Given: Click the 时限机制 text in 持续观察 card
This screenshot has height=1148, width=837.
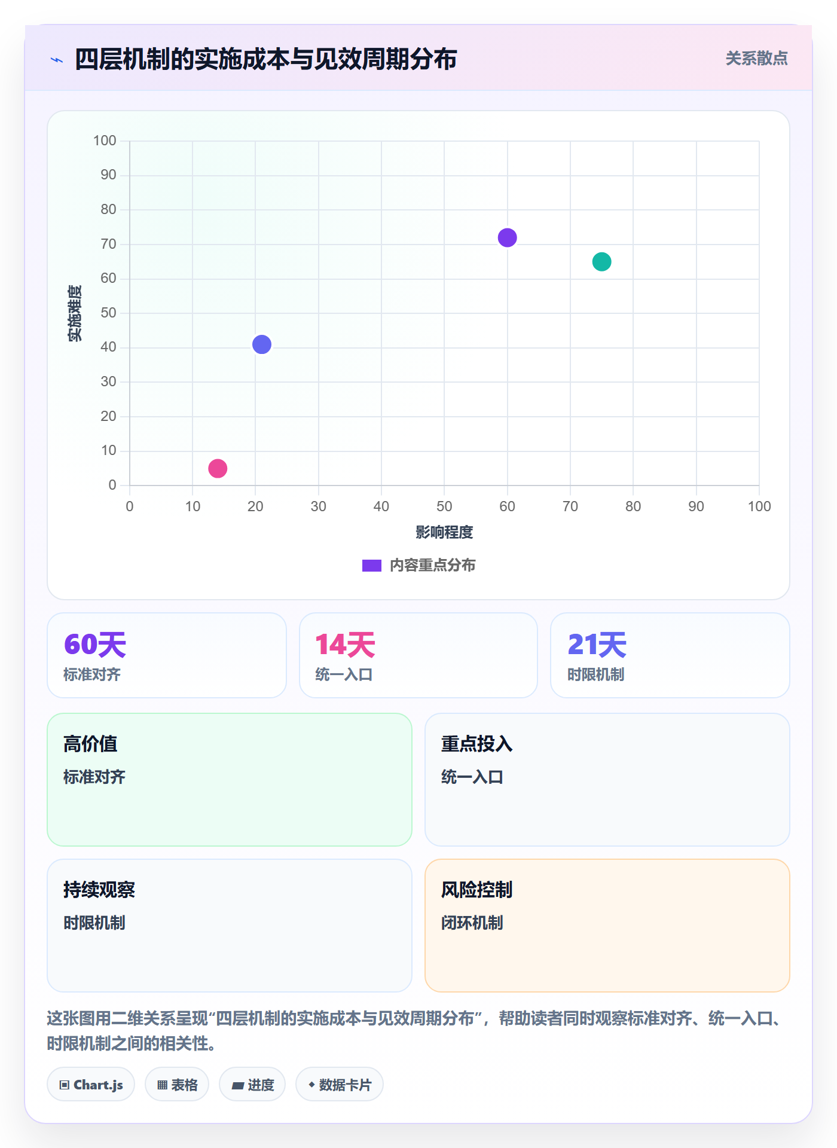Looking at the screenshot, I should pos(94,923).
